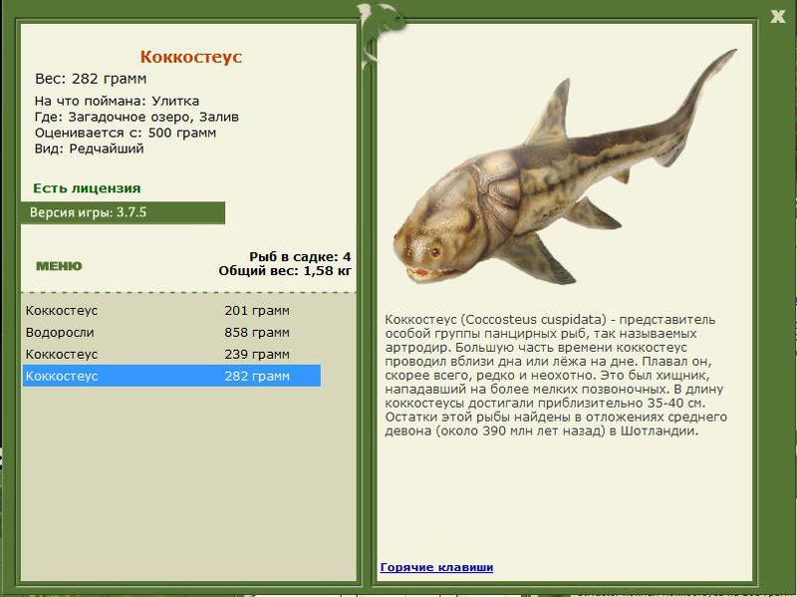Screen dimensions: 797x597
Task: Click the Общий вес: 1,58 кг total
Action: coord(285,270)
